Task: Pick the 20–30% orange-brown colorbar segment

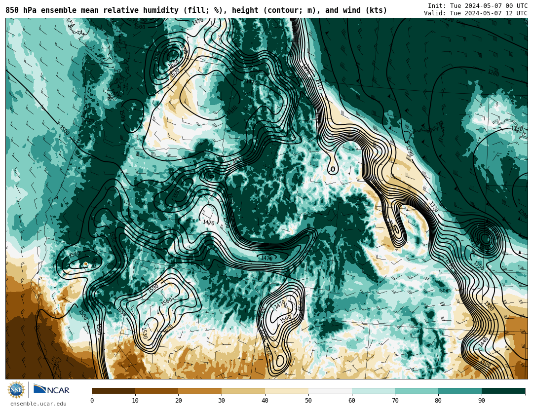Action: (x=200, y=391)
